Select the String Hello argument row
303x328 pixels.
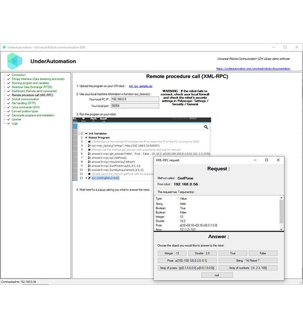(x=217, y=204)
